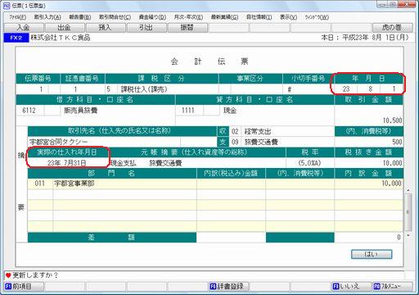Click the F1 前項目 function button
Screen dimensions: 419x295
(x=24, y=286)
